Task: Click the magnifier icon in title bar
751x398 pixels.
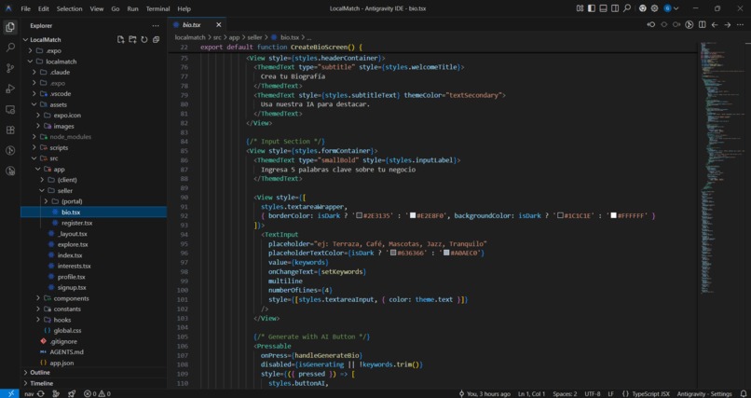Action: tap(627, 8)
